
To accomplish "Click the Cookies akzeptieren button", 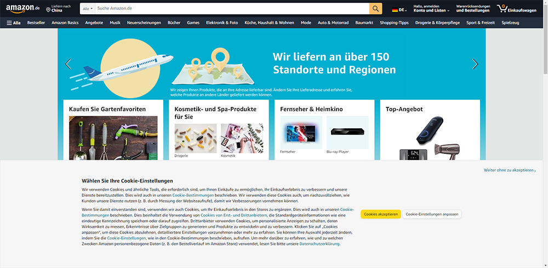I will point(380,214).
